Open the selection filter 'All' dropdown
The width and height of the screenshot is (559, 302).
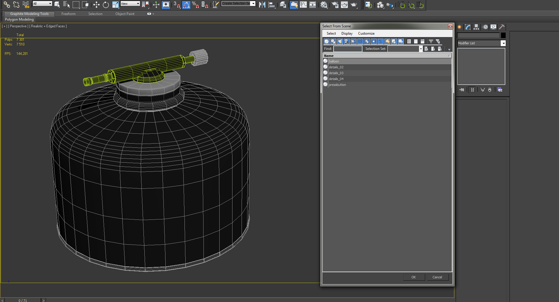[x=42, y=3]
